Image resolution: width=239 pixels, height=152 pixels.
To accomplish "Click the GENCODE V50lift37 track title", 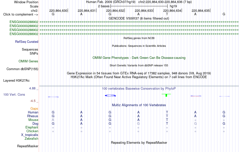I will (139, 19).
